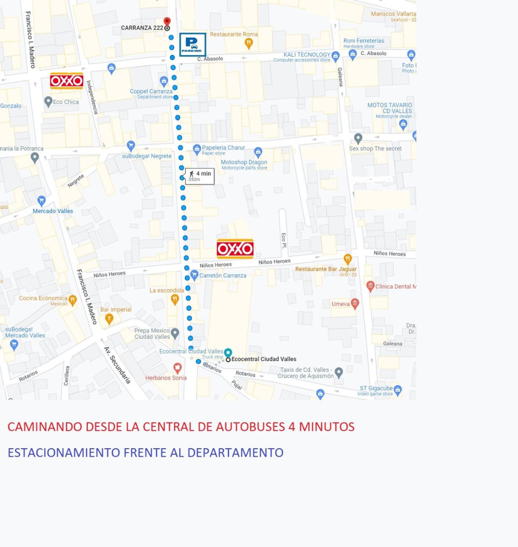Image resolution: width=518 pixels, height=547 pixels.
Task: Click the blue Parking sign icon
Action: [193, 45]
